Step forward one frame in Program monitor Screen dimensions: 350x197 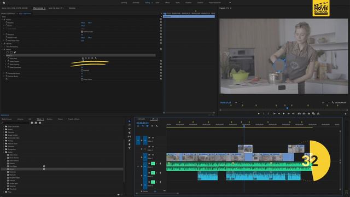coord(288,113)
